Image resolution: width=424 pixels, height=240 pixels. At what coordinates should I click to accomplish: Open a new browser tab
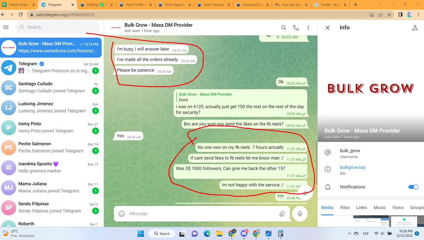(x=355, y=5)
